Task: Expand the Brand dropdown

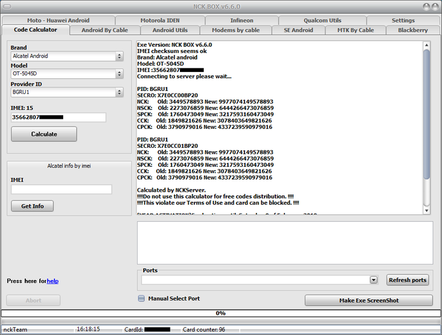Action: 119,56
